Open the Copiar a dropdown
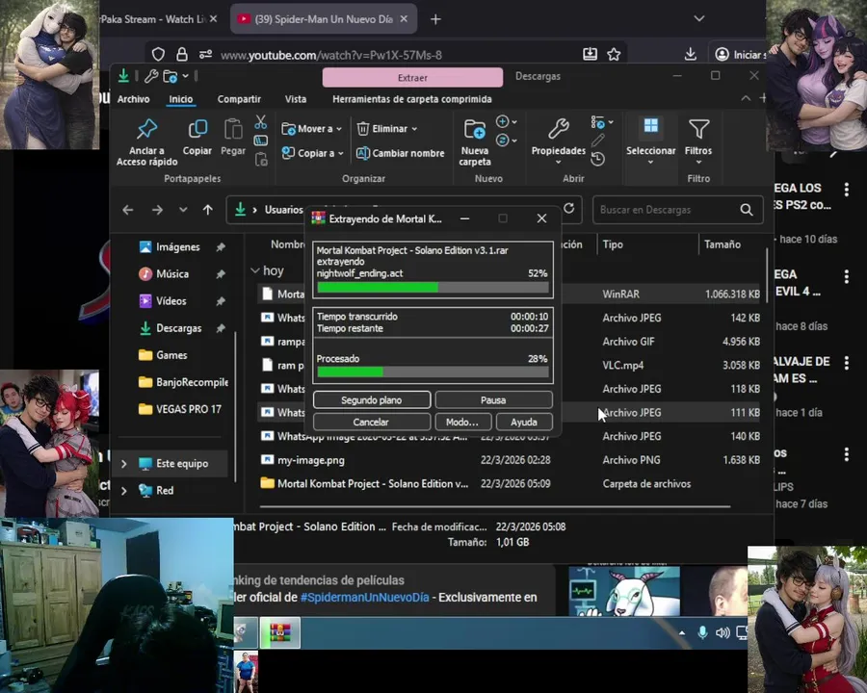The width and height of the screenshot is (867, 693). point(312,153)
